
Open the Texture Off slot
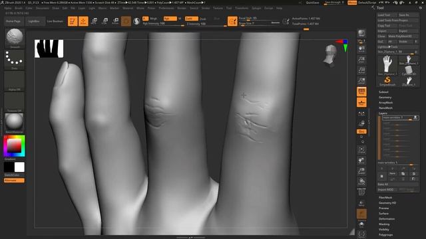click(x=15, y=102)
